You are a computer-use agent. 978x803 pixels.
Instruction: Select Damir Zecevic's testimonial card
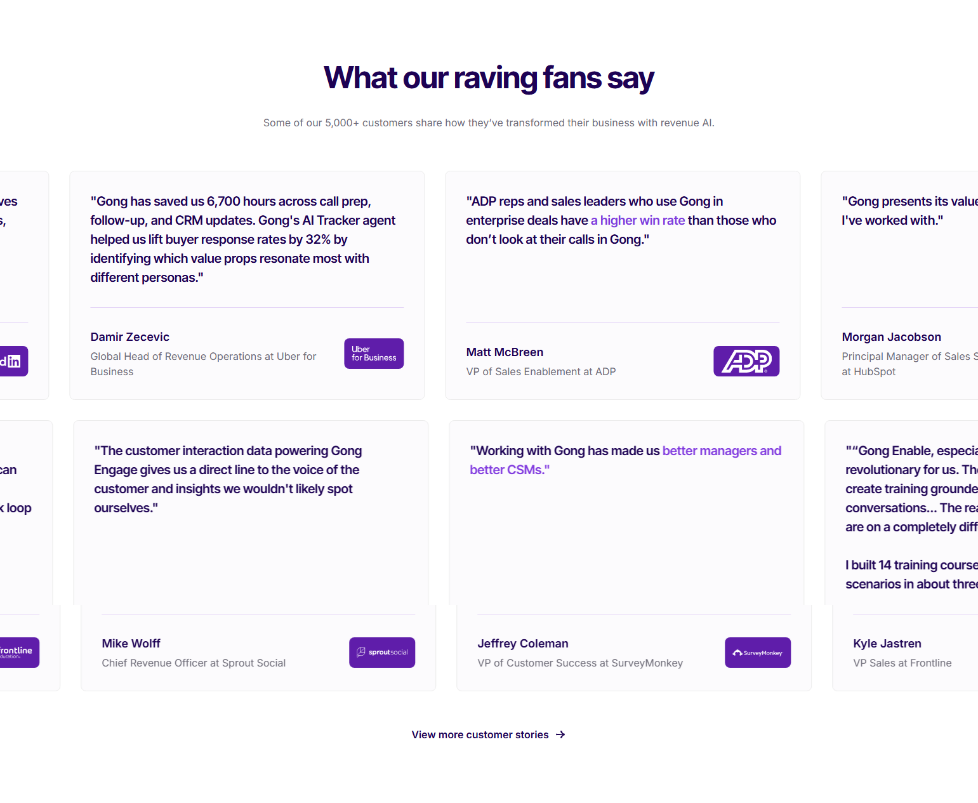[x=247, y=284]
